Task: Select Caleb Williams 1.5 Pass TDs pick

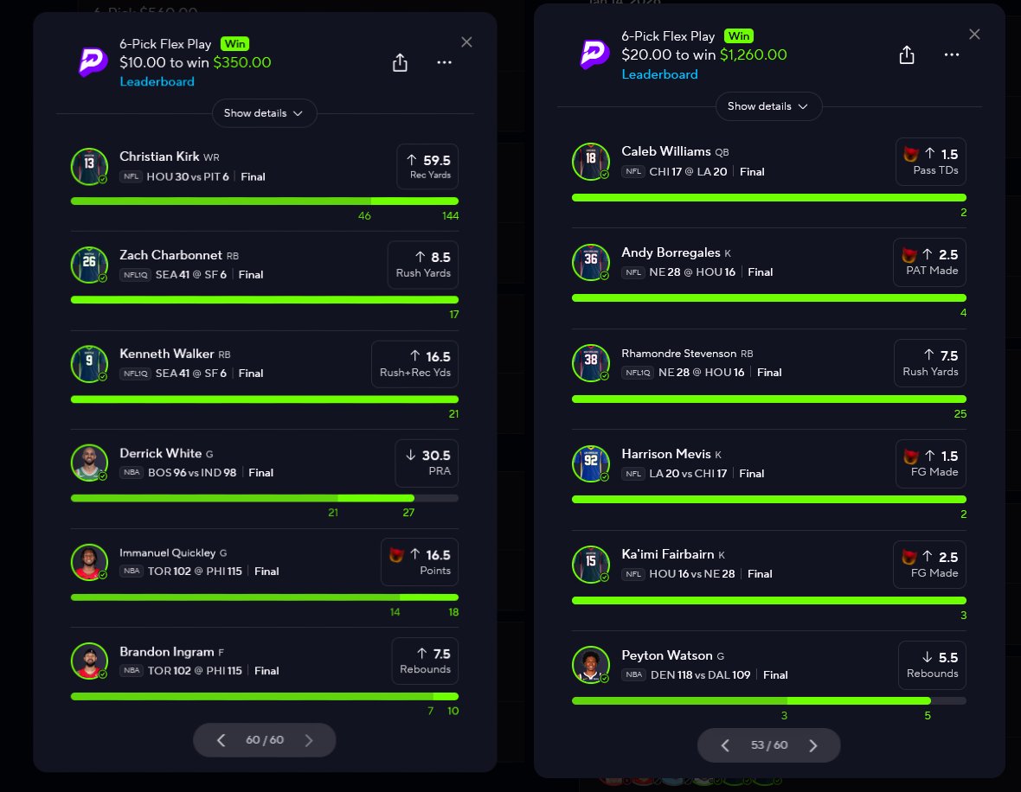Action: coord(930,162)
